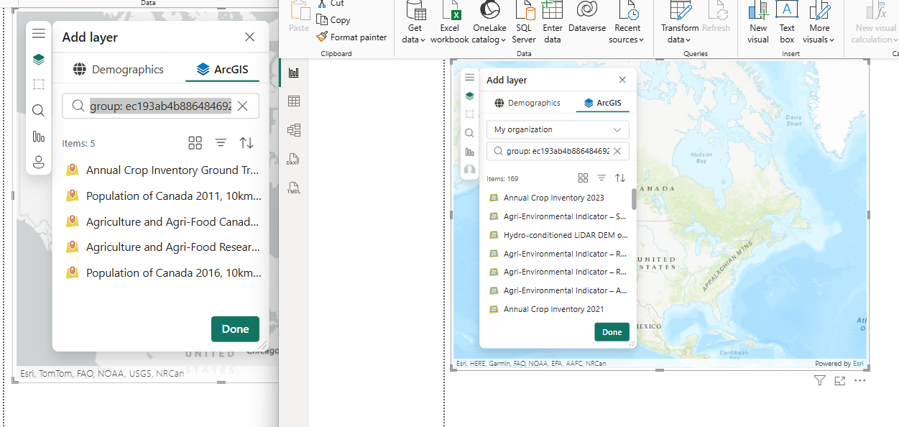899x427 pixels.
Task: Select the ArcGIS tab in the Items: 169 panel
Action: point(603,103)
